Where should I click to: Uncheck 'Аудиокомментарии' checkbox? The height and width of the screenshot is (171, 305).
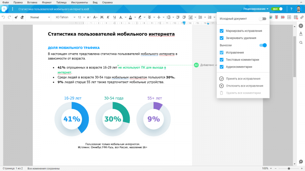click(x=222, y=67)
